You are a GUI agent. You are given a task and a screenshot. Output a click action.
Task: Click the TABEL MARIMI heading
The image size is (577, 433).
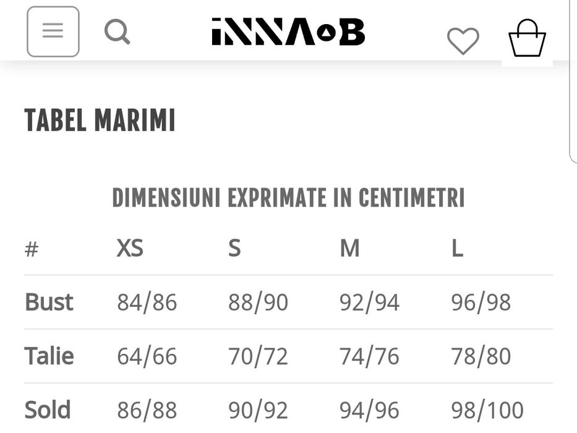click(x=100, y=121)
